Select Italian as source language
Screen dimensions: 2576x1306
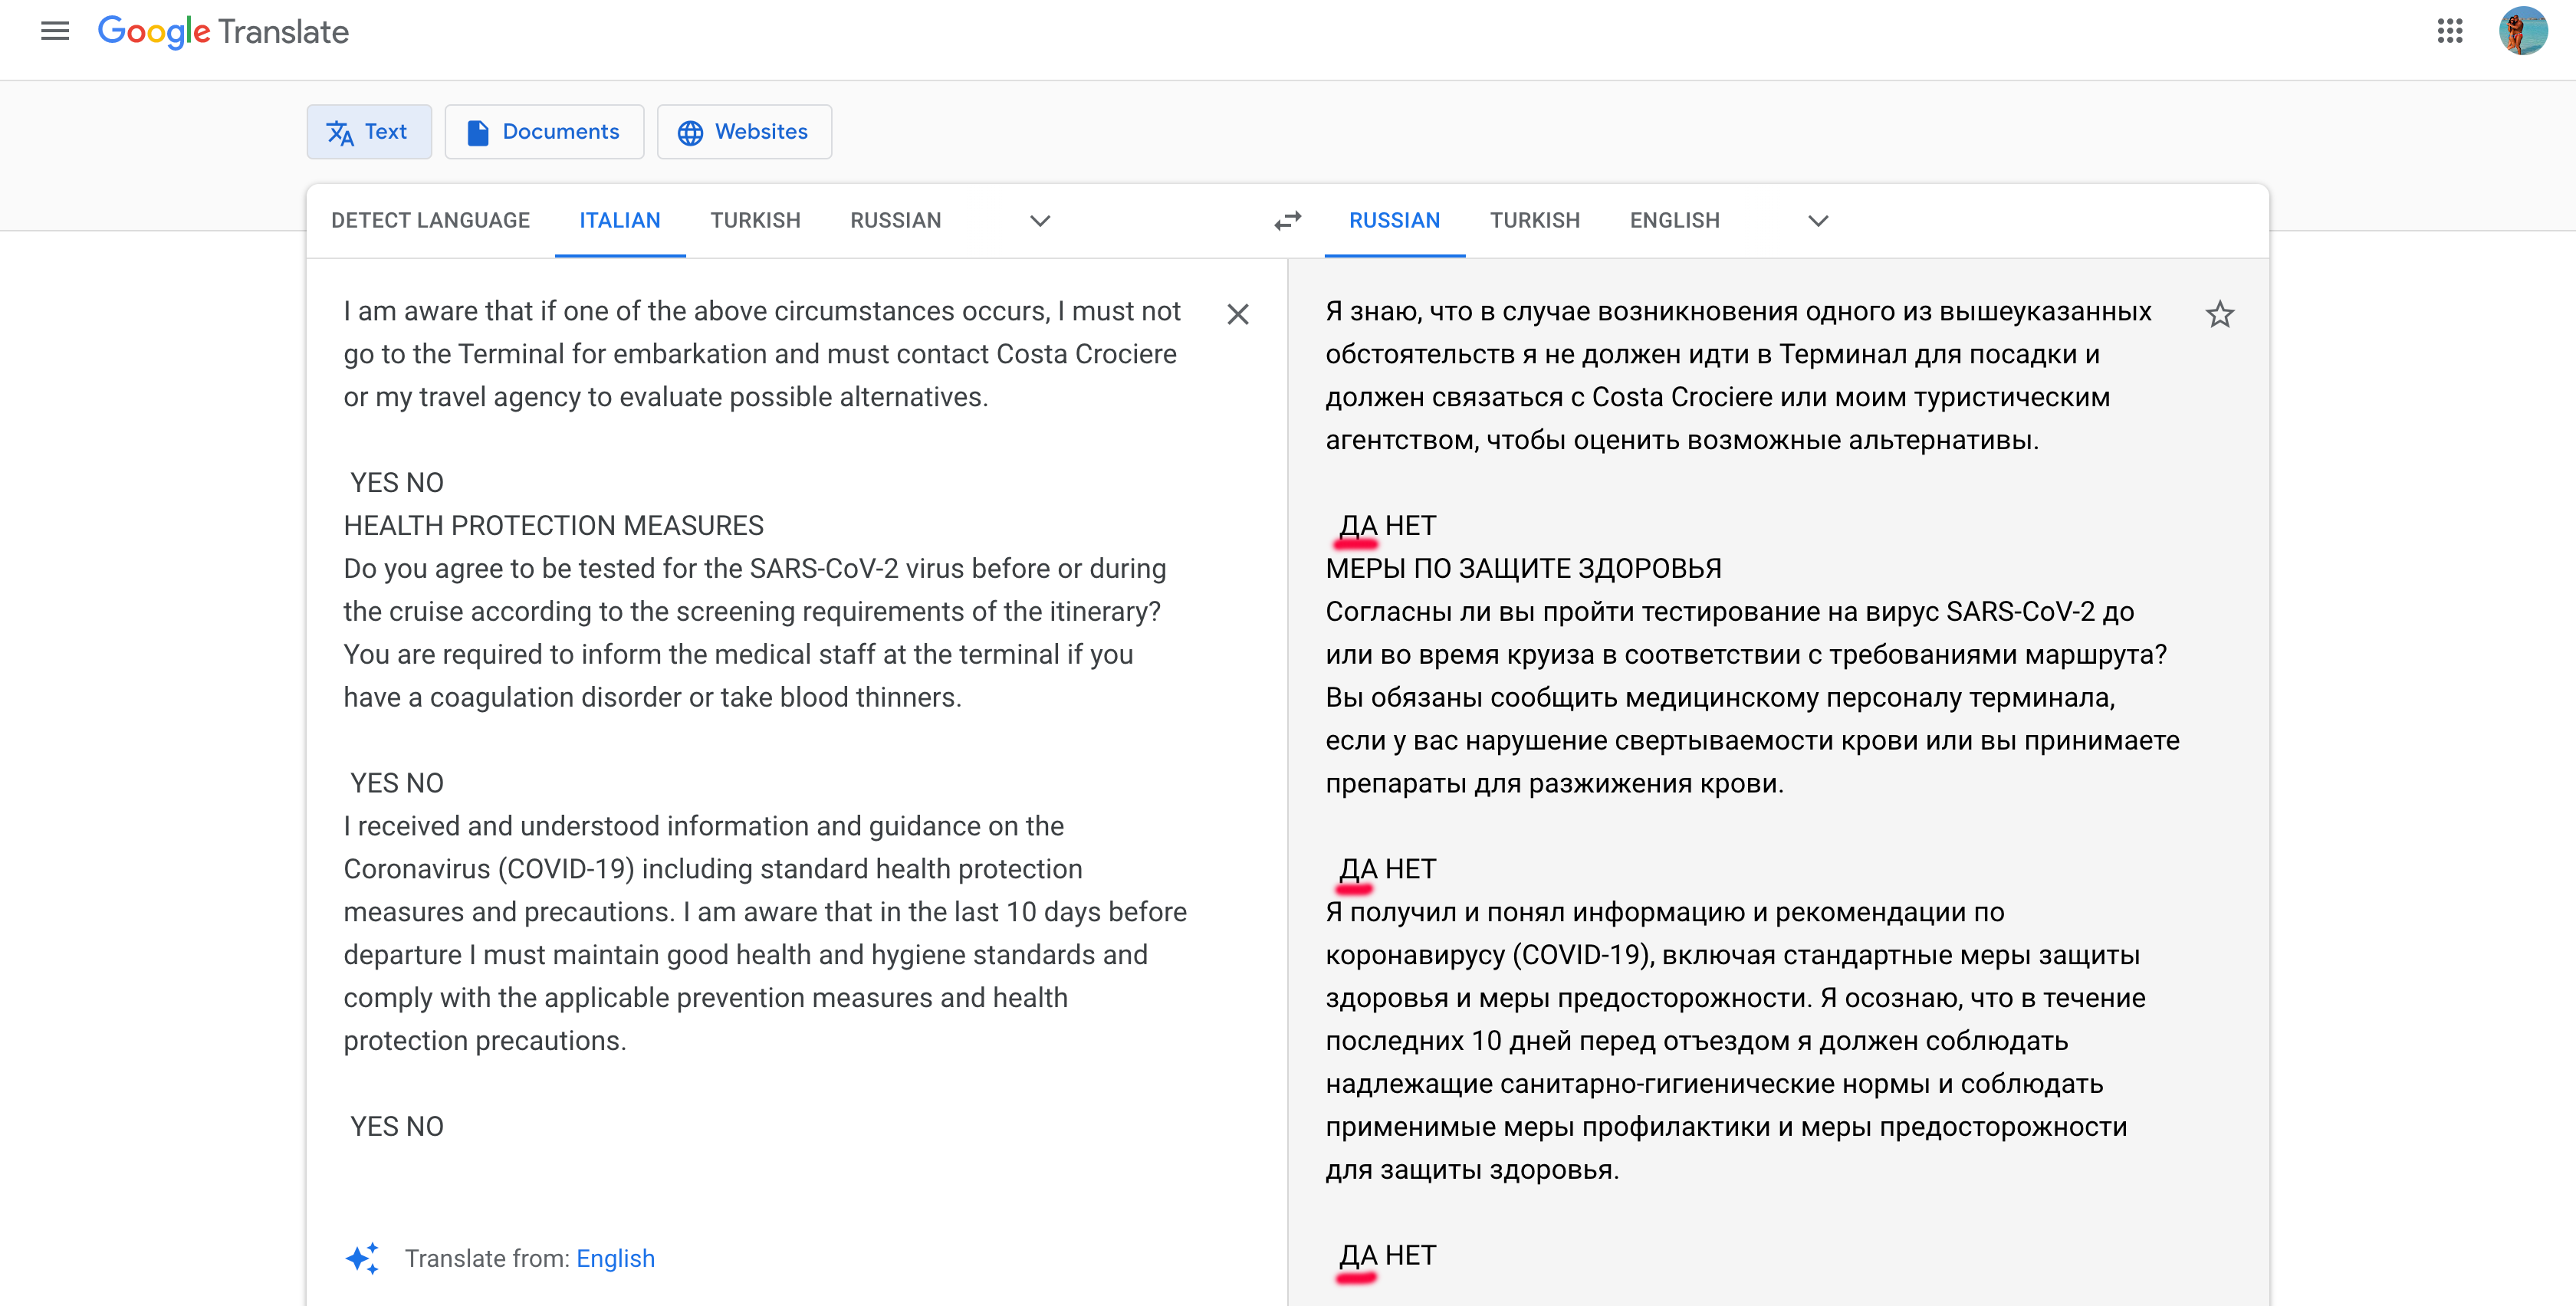[x=620, y=220]
